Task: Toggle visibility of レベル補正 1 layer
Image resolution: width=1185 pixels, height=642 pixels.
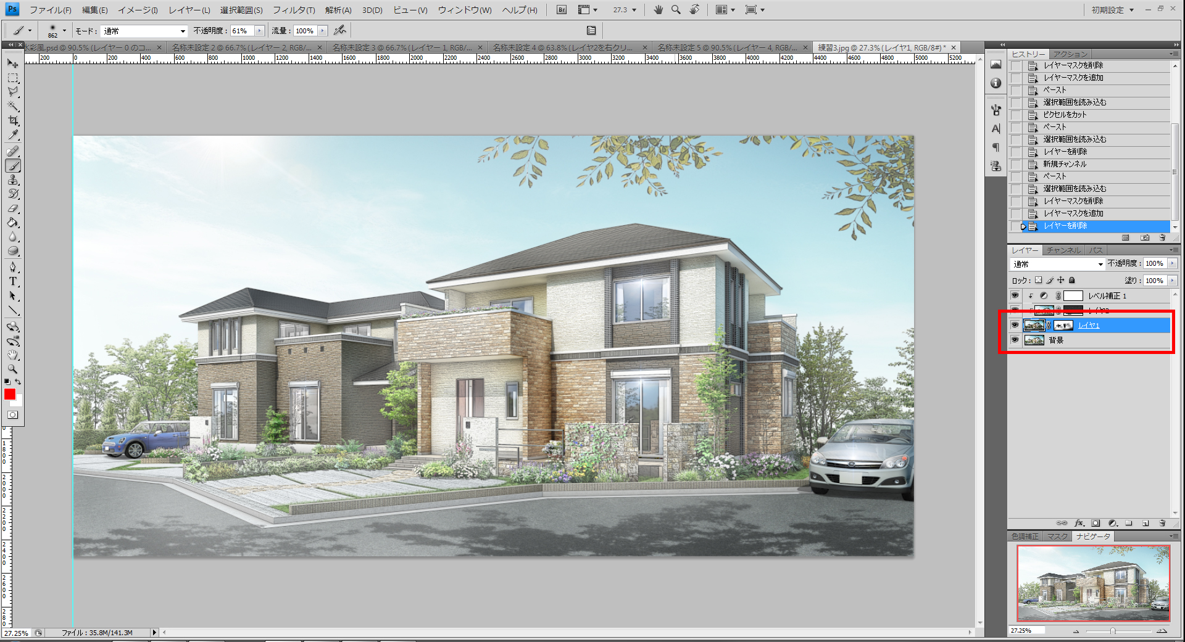Action: pos(1015,296)
